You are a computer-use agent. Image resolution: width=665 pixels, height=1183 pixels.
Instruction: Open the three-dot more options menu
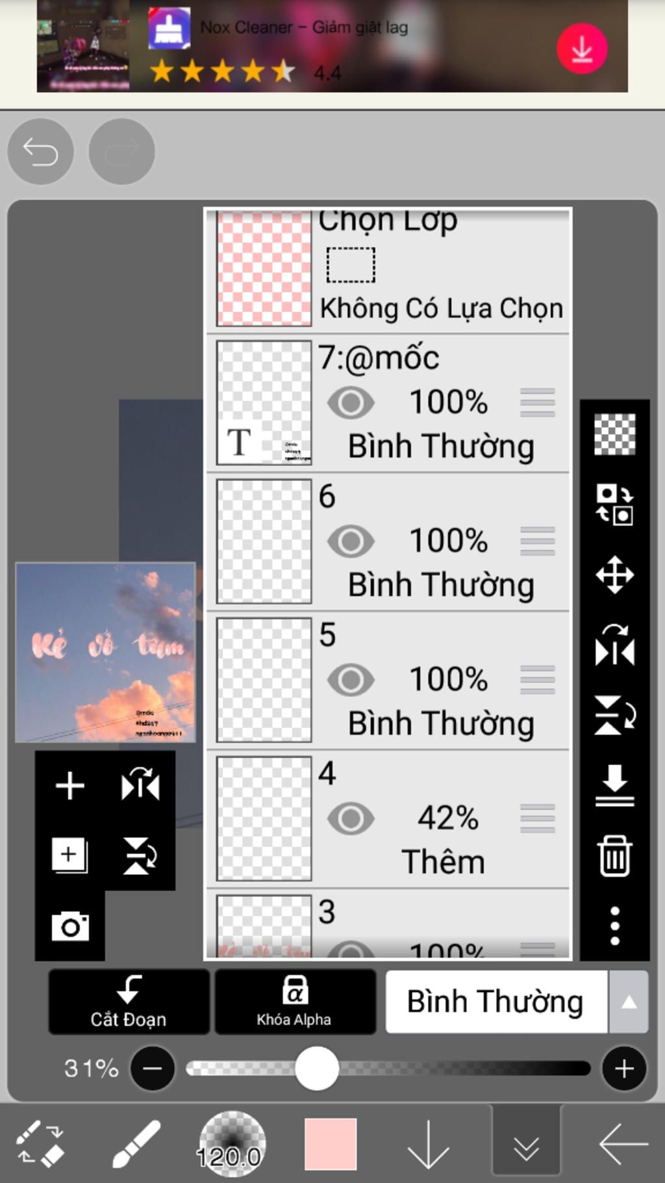(614, 926)
